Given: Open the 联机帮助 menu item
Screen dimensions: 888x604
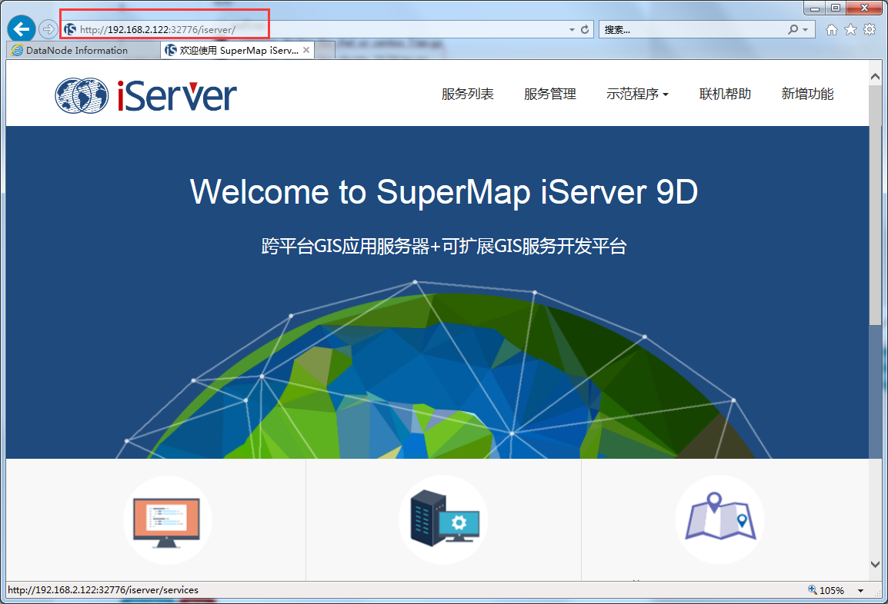Looking at the screenshot, I should 725,94.
